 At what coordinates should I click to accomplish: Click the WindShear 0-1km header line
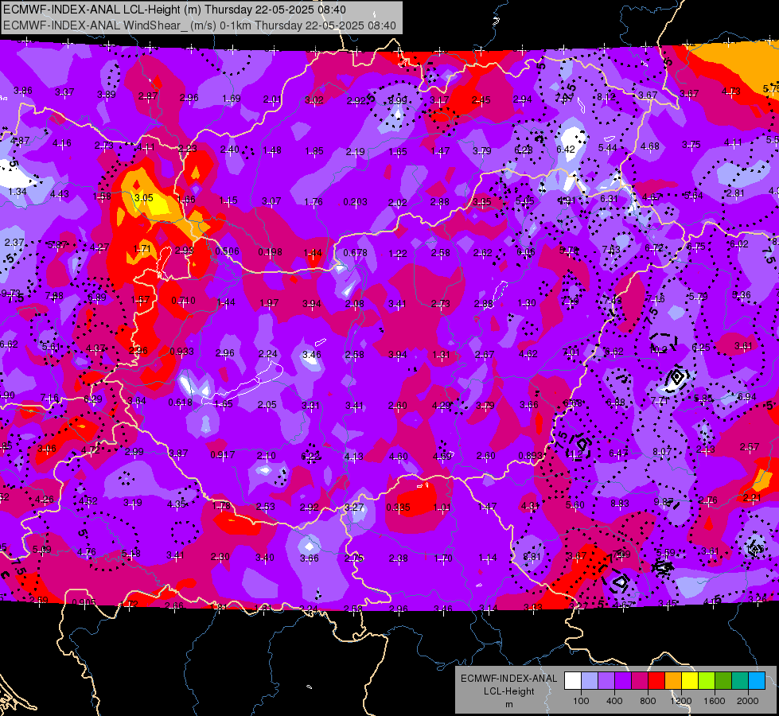click(199, 25)
